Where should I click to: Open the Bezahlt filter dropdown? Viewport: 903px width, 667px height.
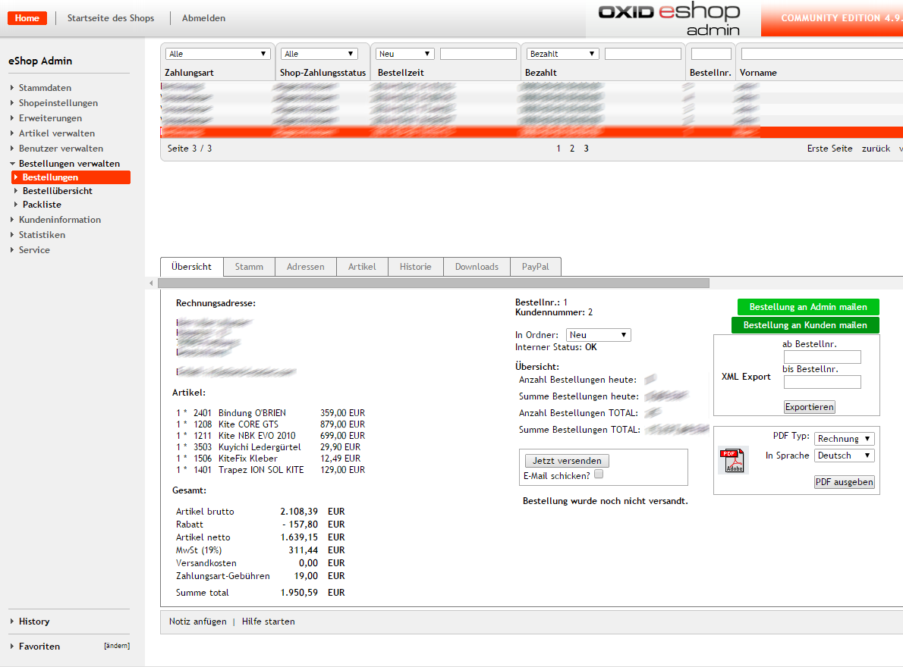tap(562, 54)
